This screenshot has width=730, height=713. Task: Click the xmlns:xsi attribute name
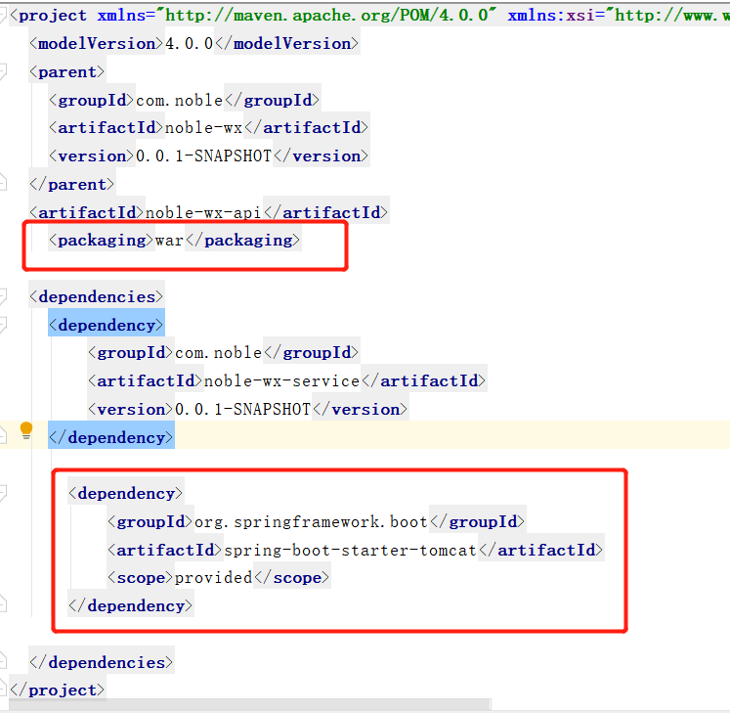tap(551, 16)
